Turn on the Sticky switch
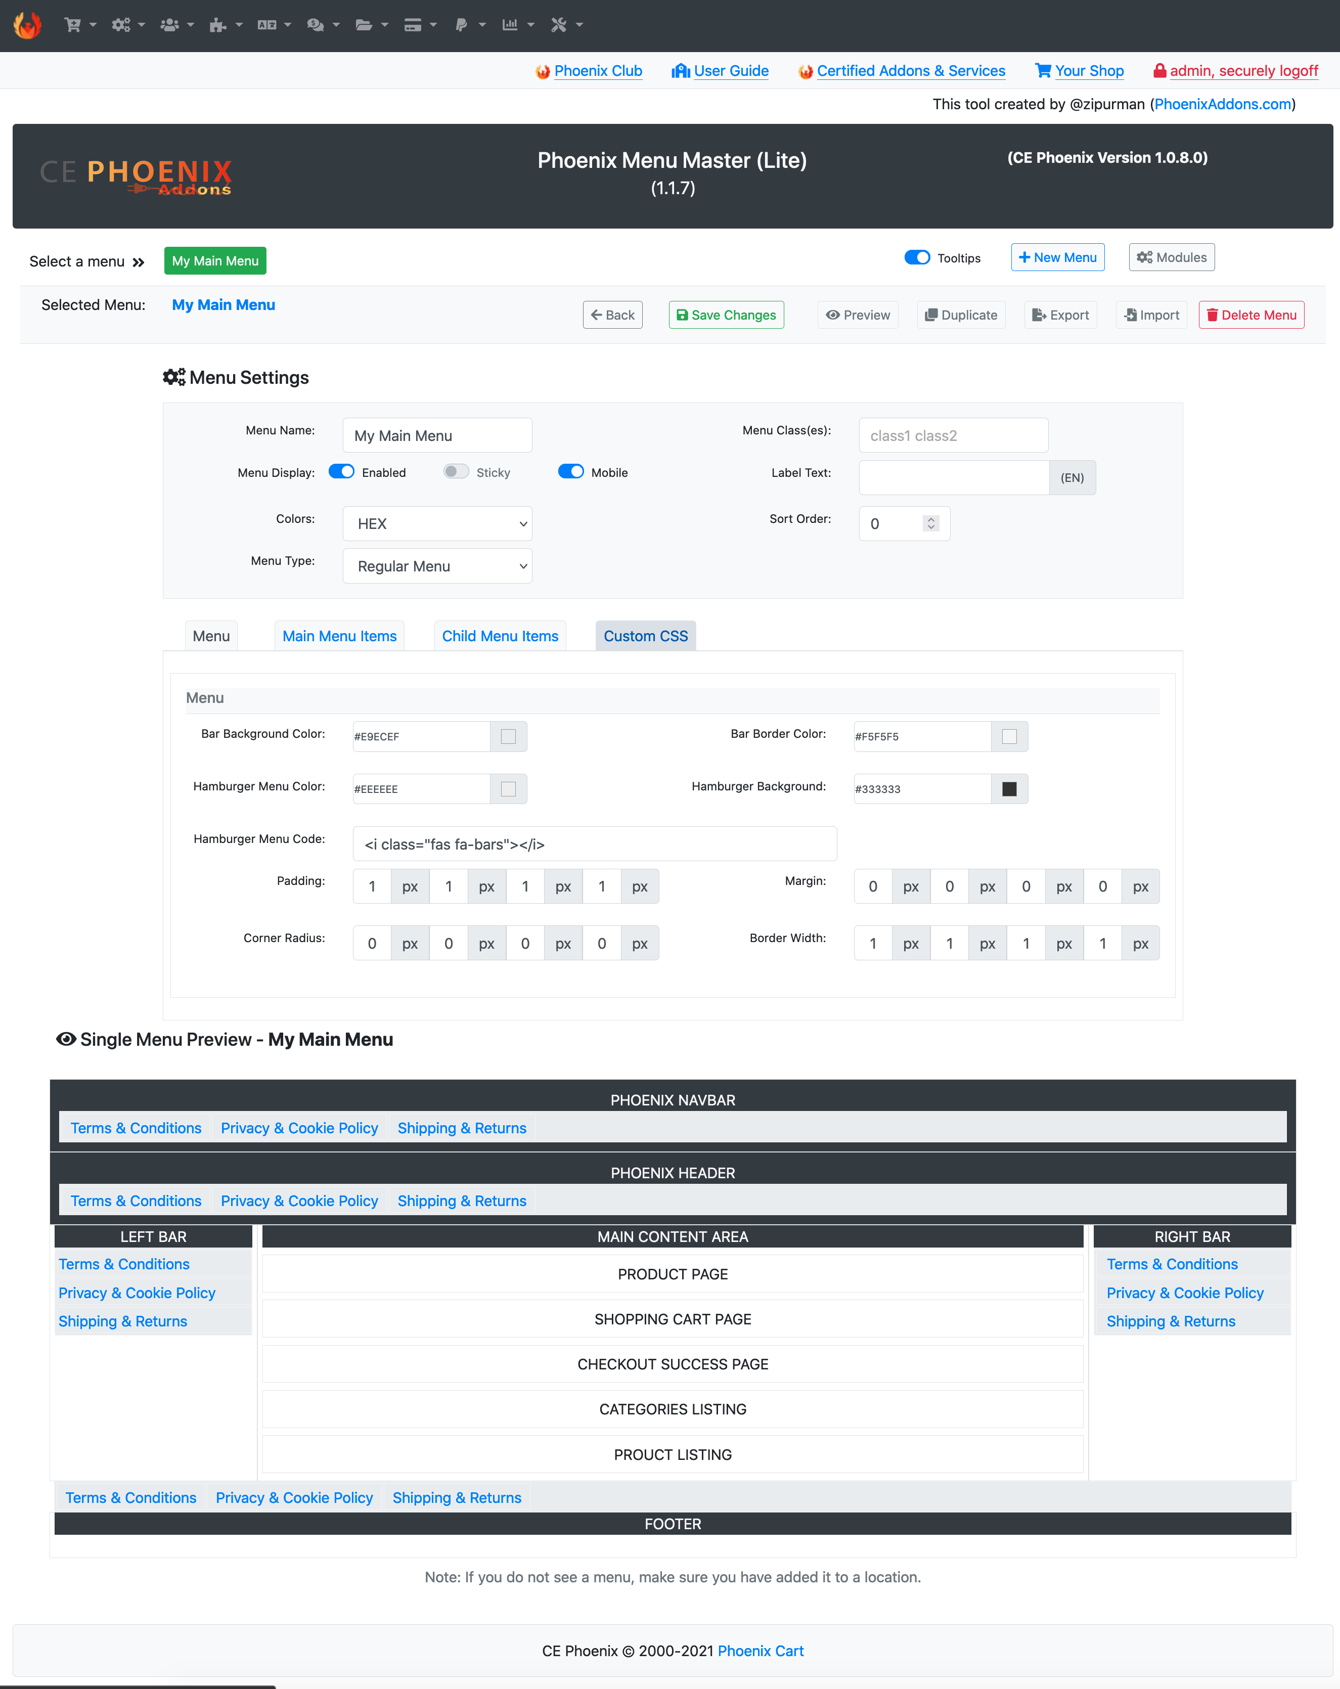1340x1689 pixels. (456, 472)
